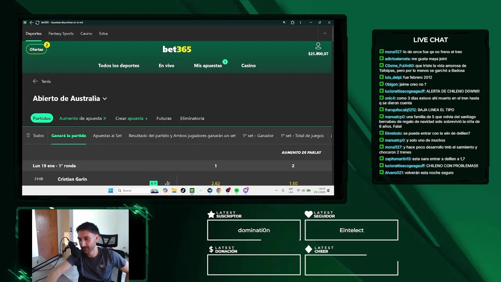Click the microphone tray icon
The image size is (501, 282).
point(283,190)
